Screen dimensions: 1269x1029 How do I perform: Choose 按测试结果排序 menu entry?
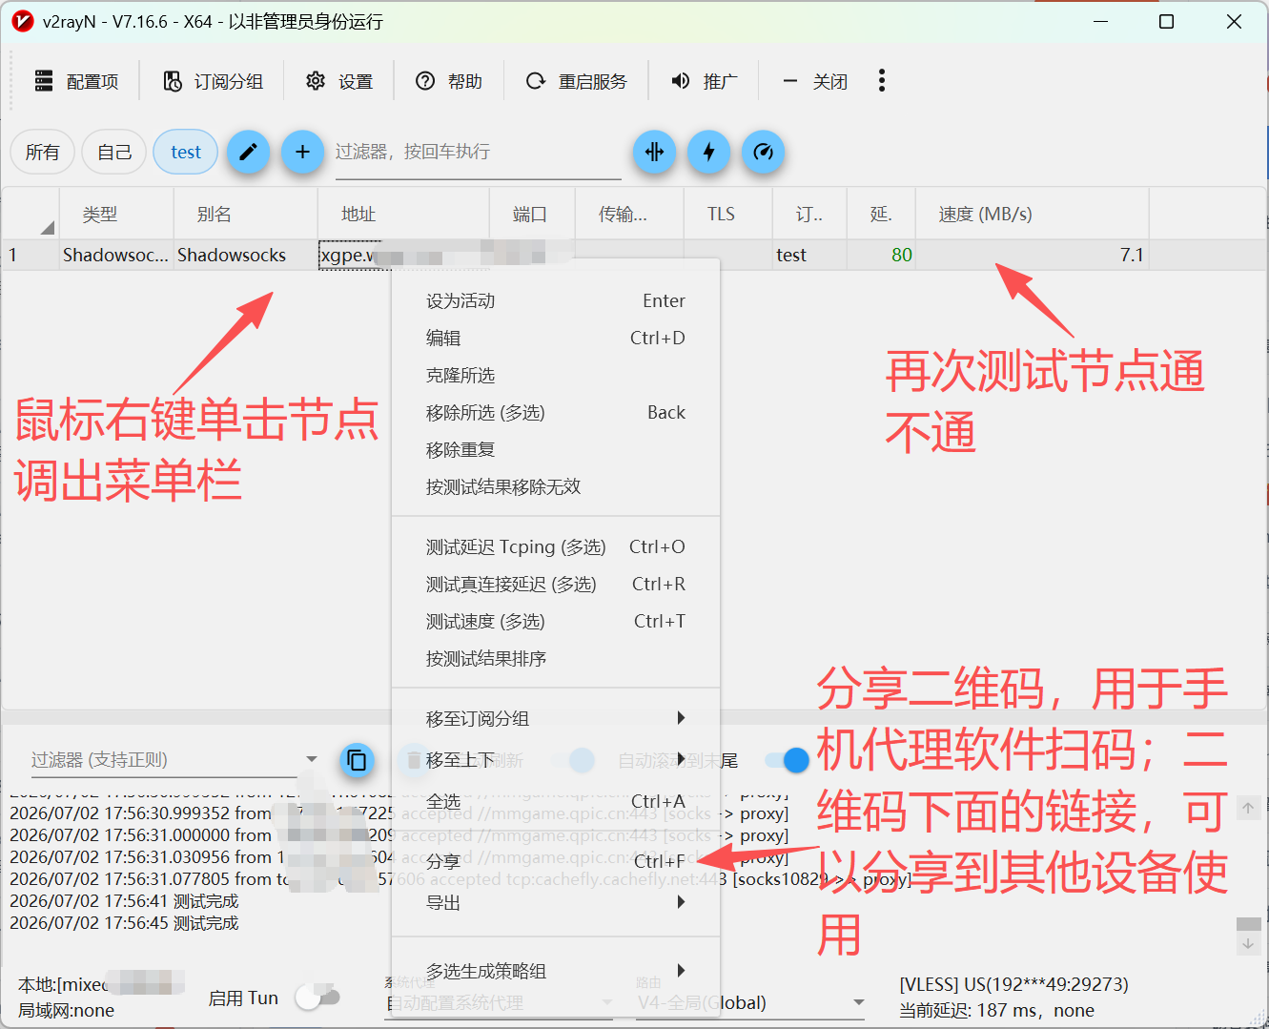pyautogui.click(x=555, y=658)
